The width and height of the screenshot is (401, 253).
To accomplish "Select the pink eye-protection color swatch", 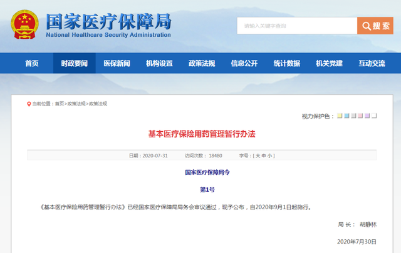I will [x=360, y=116].
